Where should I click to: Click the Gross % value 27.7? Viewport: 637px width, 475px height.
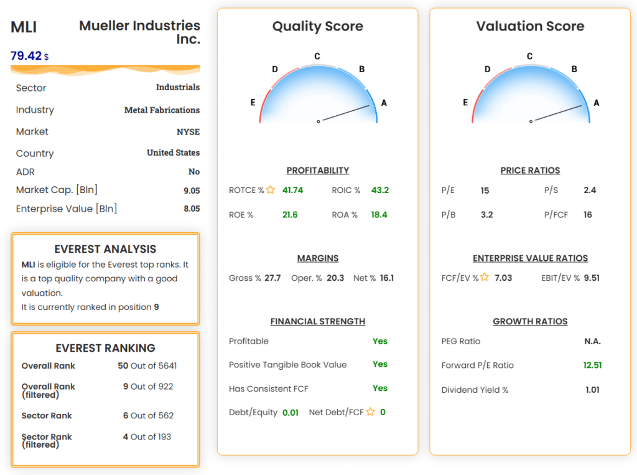(272, 278)
